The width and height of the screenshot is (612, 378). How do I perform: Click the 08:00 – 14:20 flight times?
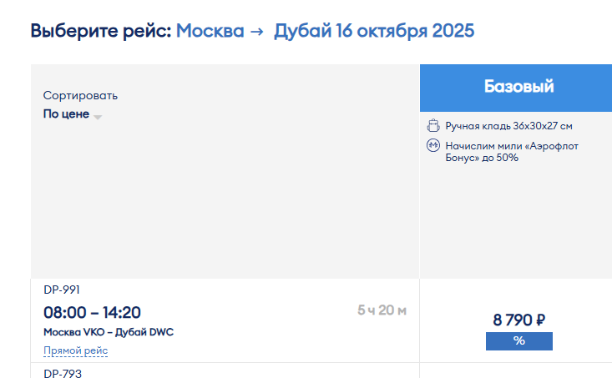(x=92, y=312)
